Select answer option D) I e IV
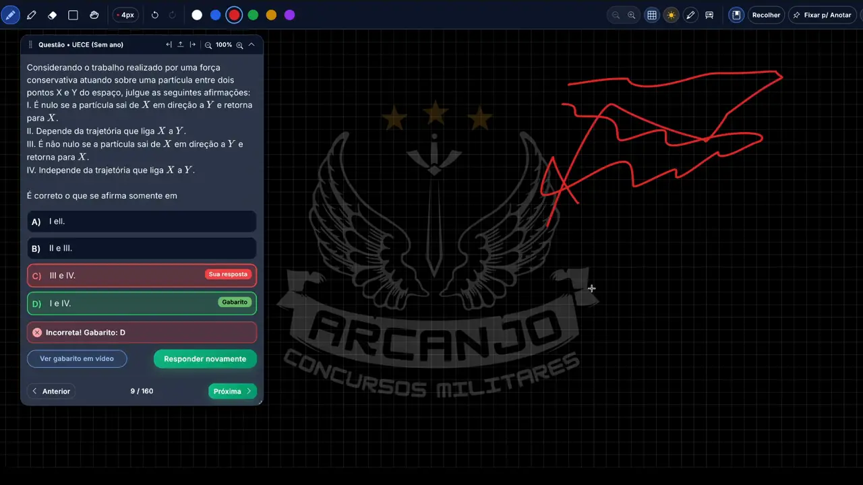 tap(142, 303)
